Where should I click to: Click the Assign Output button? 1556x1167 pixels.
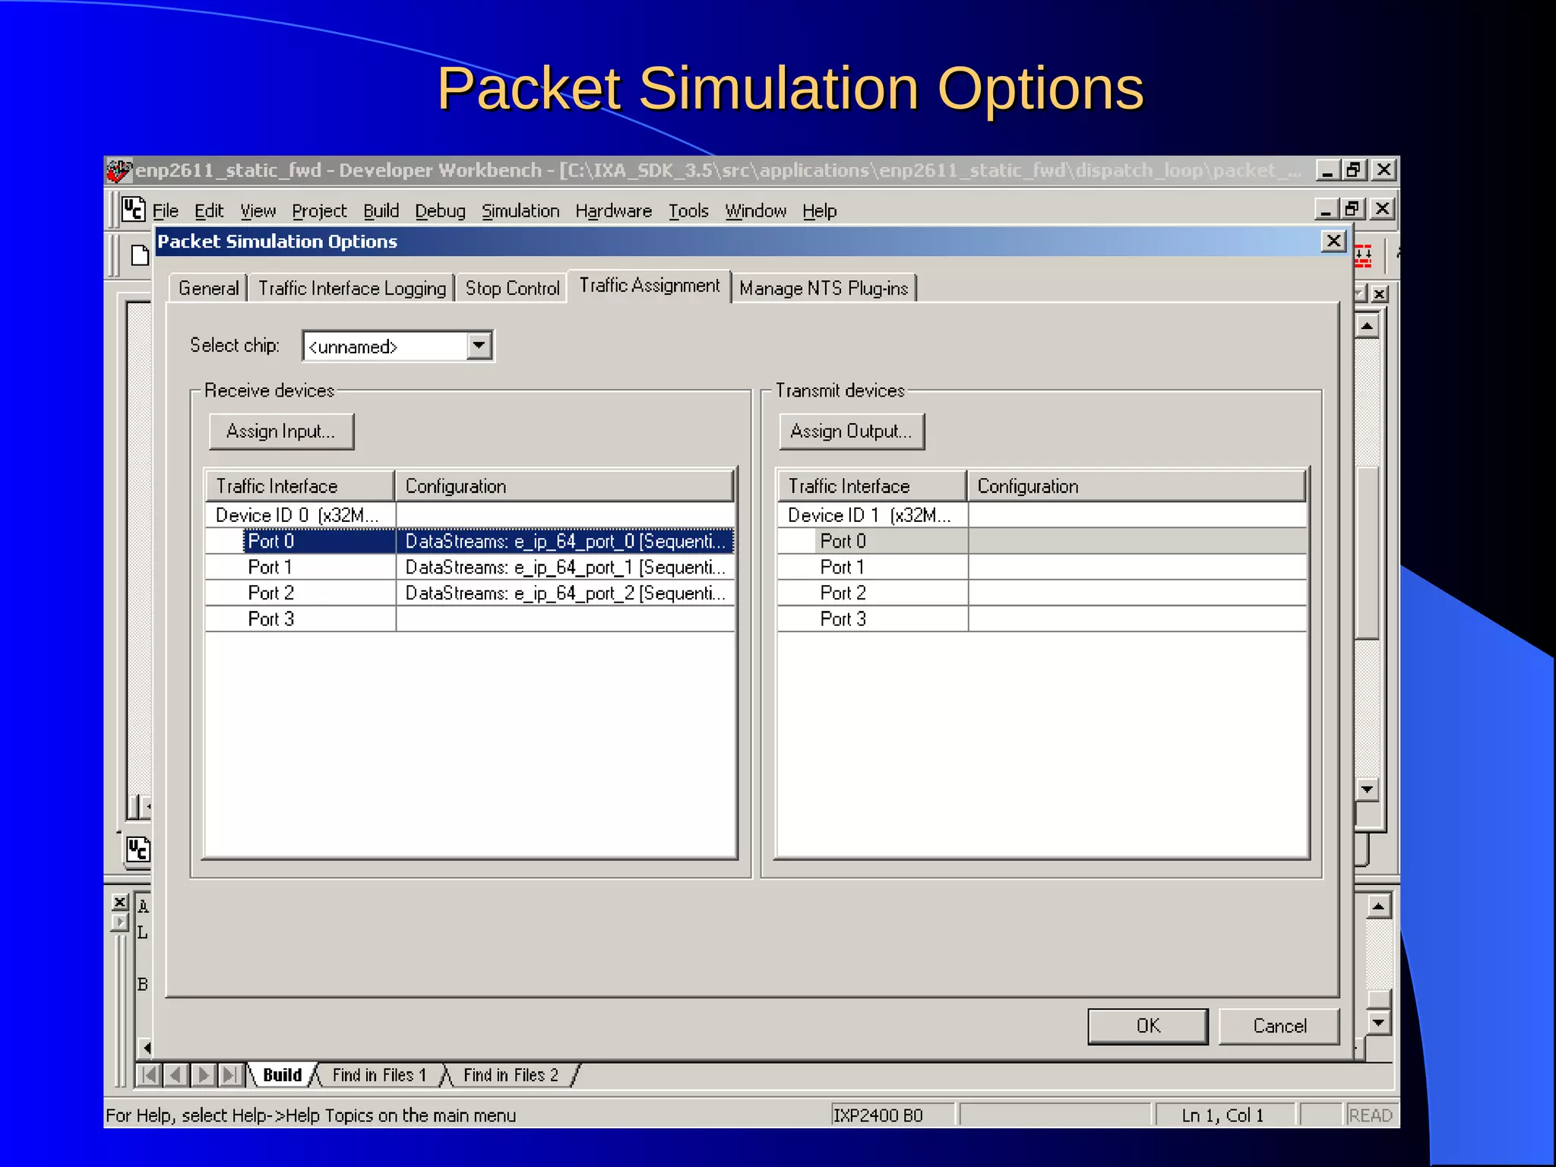[x=852, y=432]
